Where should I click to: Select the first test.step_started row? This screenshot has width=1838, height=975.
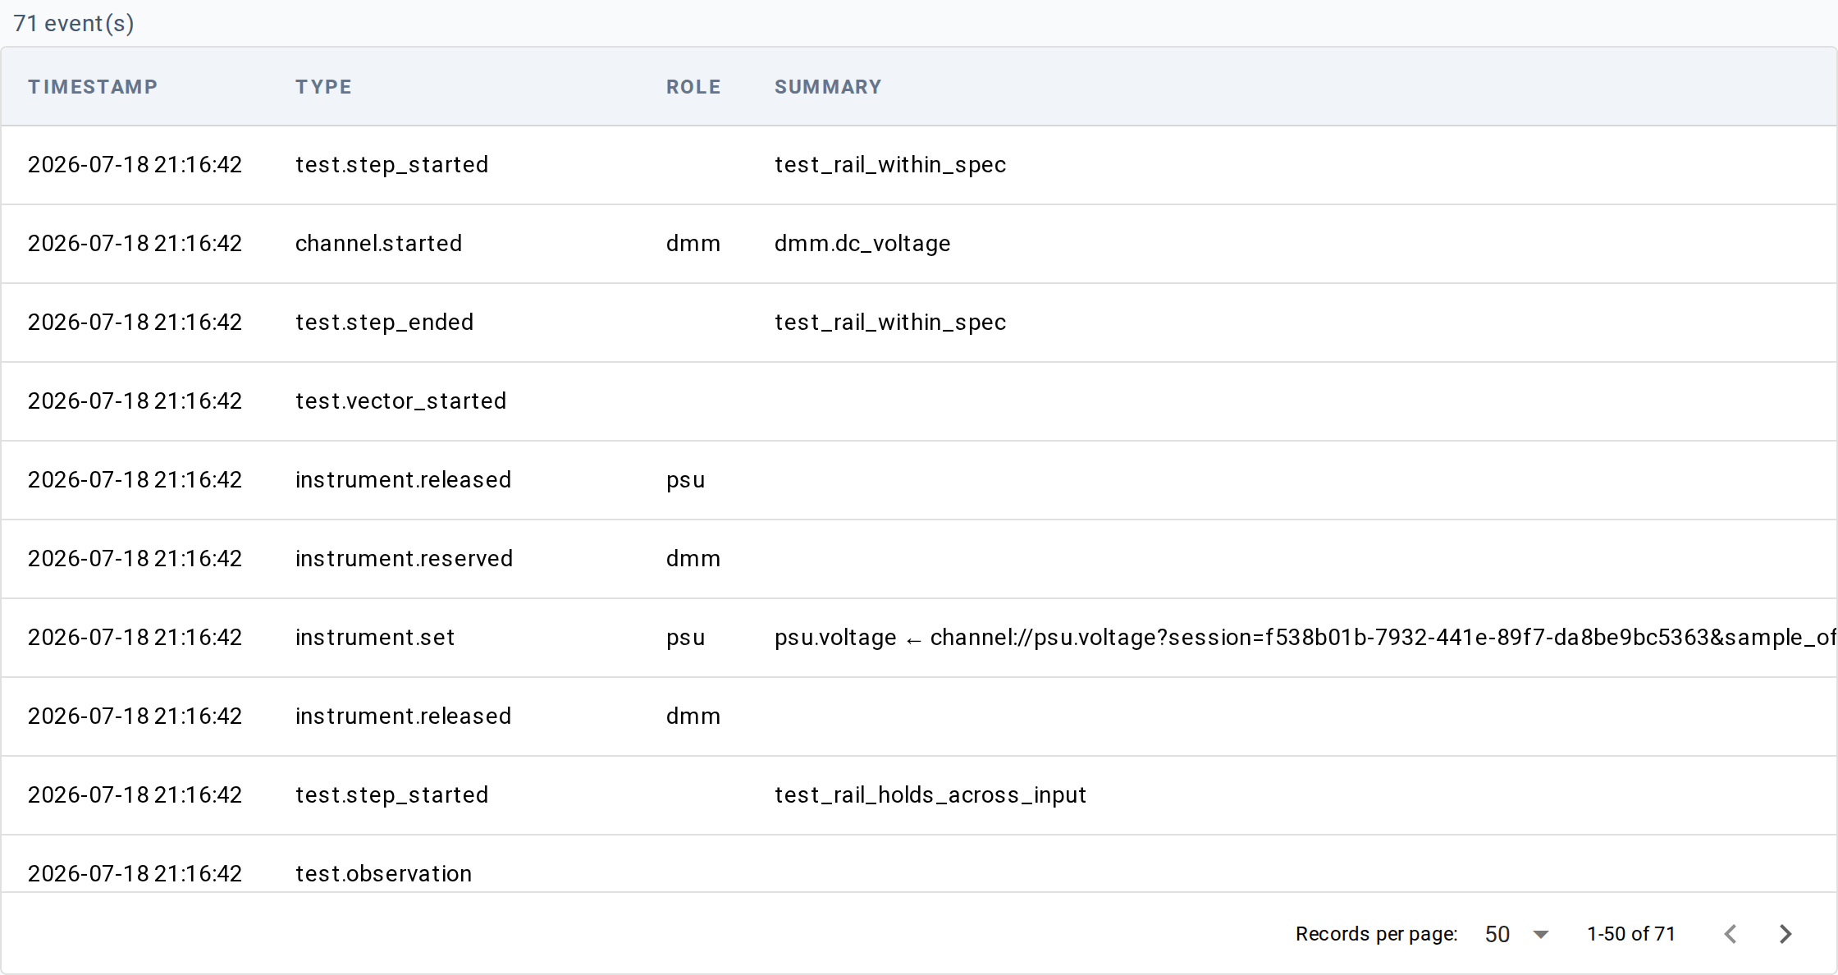click(919, 165)
